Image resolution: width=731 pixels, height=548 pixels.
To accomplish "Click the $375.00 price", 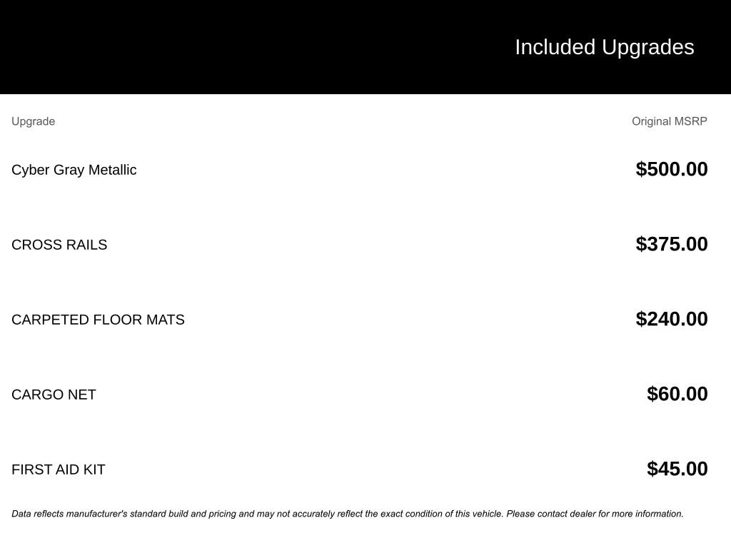I will 671,244.
